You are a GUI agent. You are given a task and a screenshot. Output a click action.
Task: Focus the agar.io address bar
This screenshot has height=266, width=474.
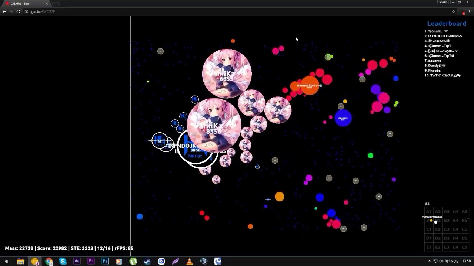237,11
